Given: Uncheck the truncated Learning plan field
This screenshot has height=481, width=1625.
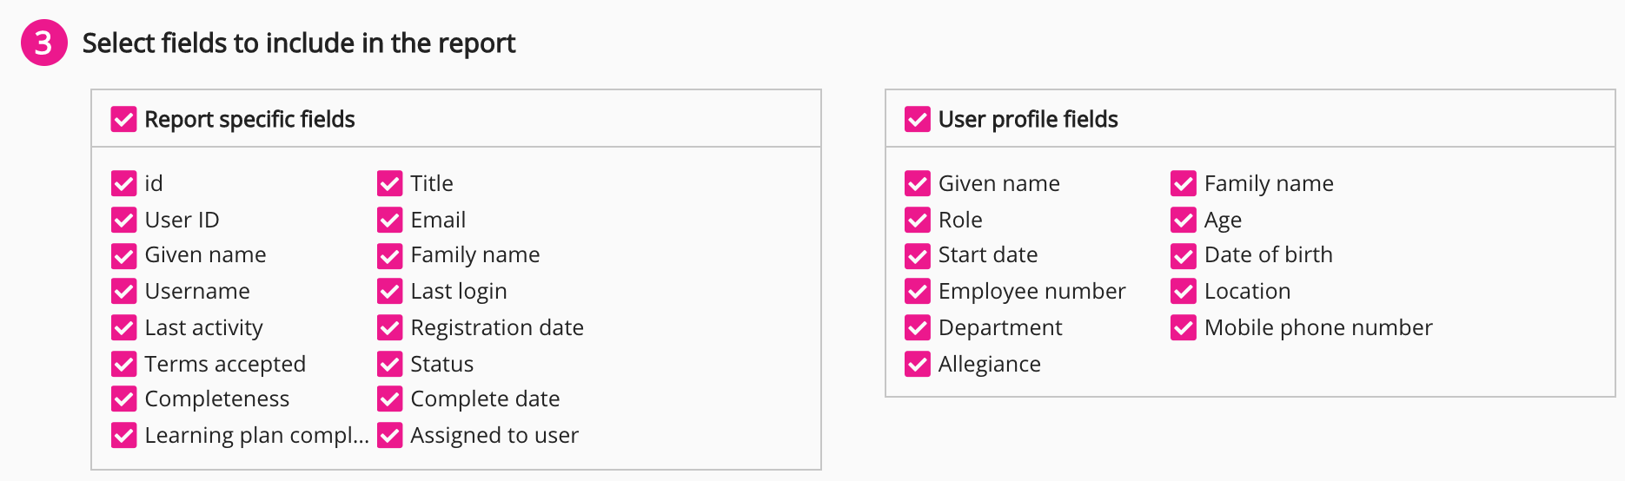Looking at the screenshot, I should (124, 435).
